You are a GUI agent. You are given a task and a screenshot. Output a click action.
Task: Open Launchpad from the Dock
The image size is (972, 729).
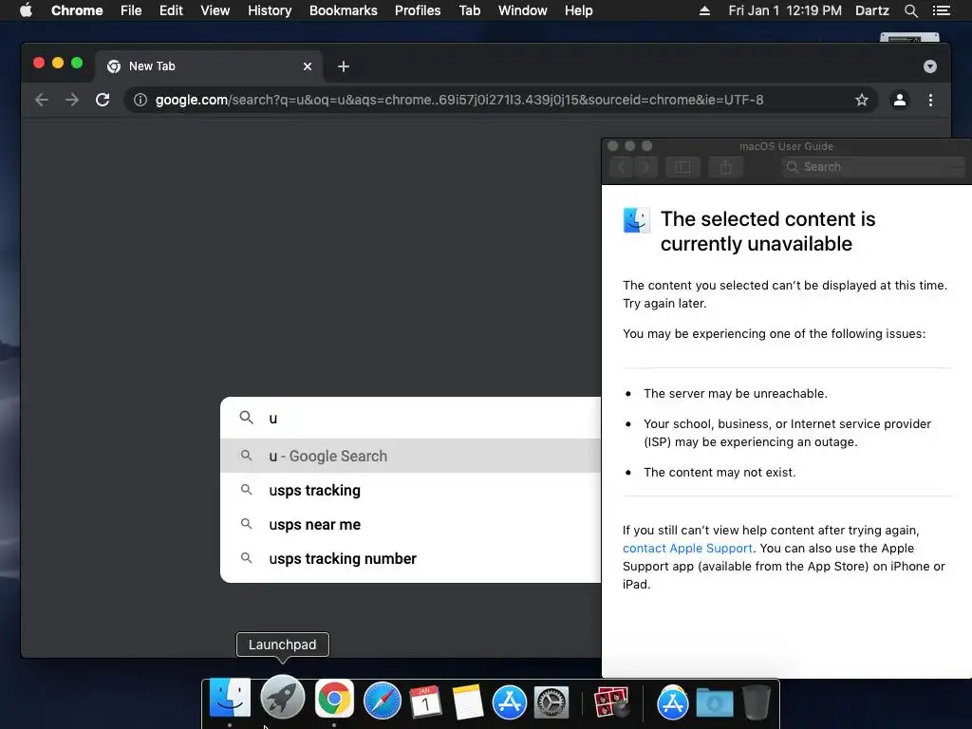pos(282,698)
